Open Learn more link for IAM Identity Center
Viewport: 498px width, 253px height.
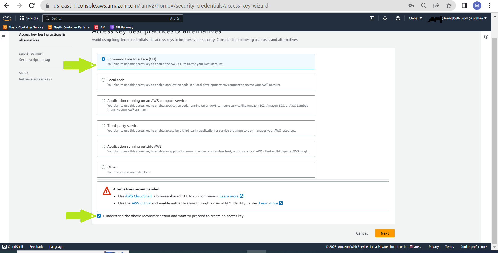click(x=268, y=203)
